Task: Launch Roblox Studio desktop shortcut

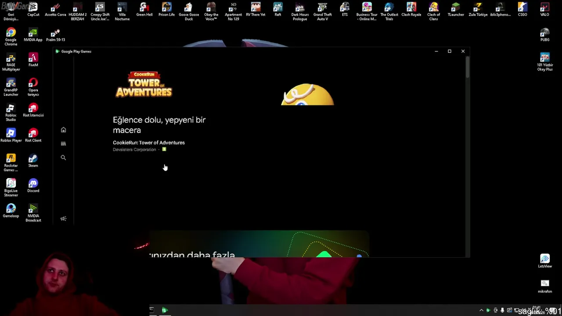Action: point(11,112)
